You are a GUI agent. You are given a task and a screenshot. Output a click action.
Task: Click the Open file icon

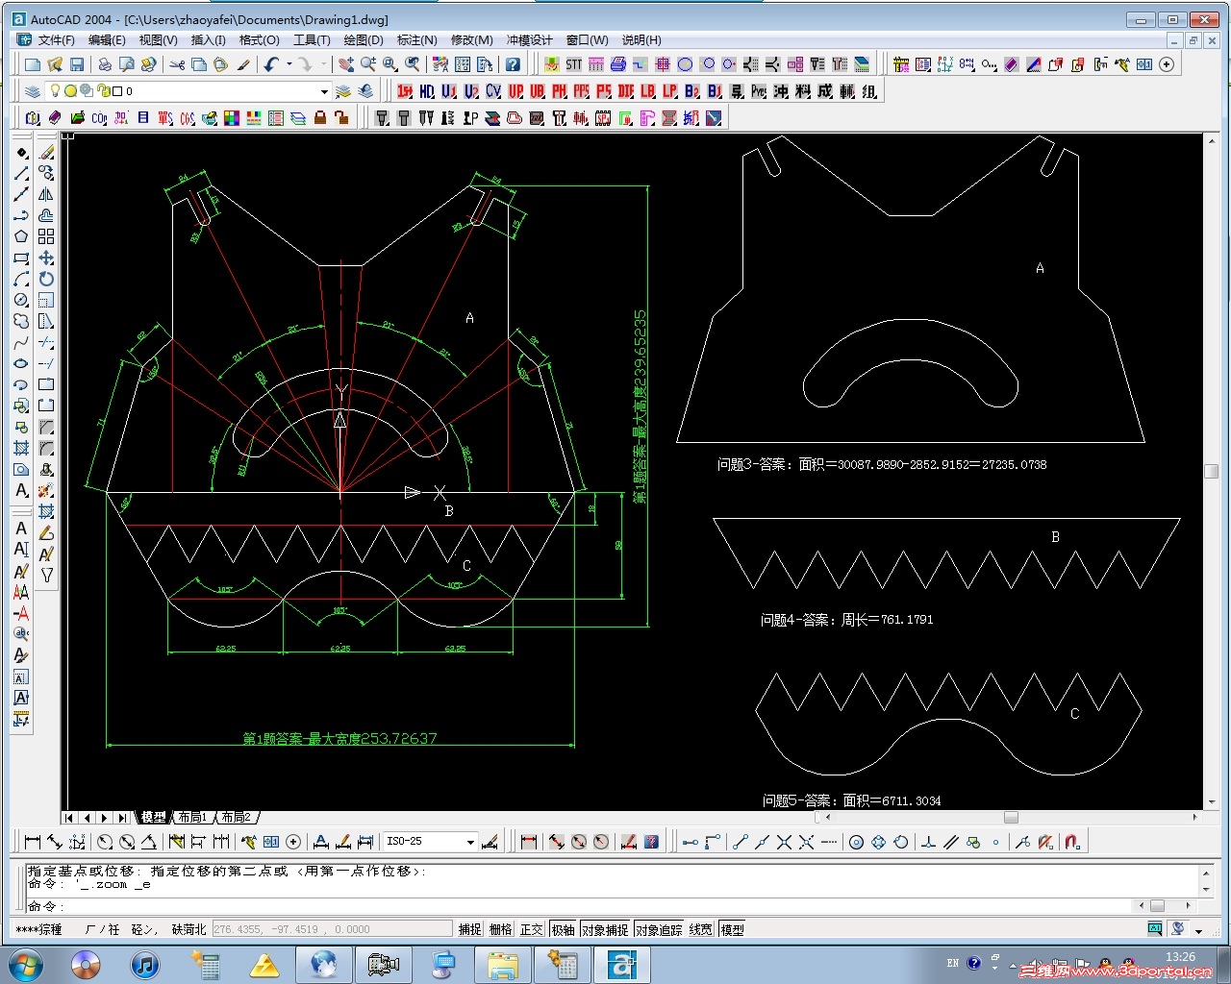(x=55, y=64)
